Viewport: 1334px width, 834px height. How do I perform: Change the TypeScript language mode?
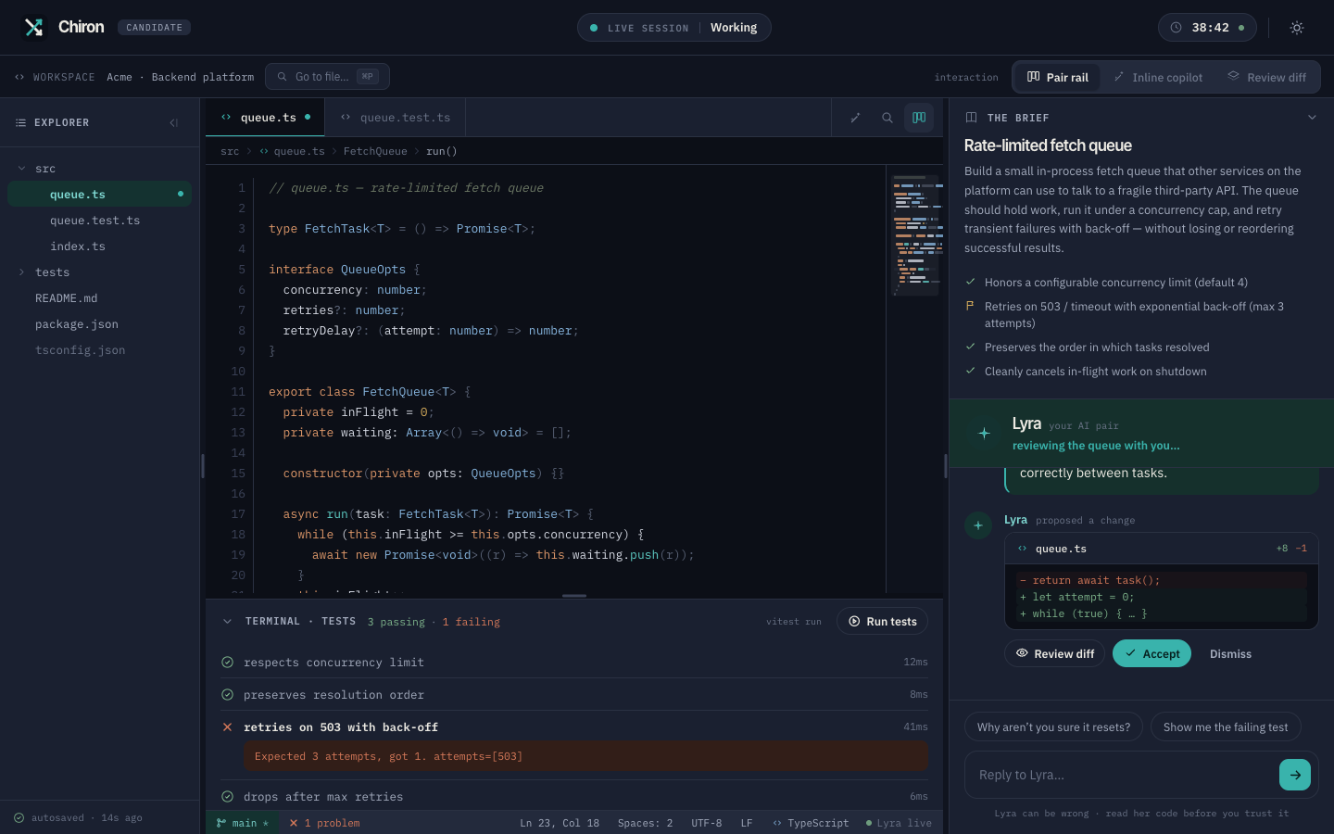[811, 823]
